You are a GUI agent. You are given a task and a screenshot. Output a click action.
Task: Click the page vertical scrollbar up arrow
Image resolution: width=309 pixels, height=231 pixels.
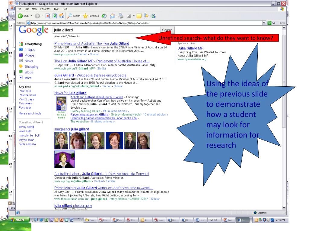tap(284, 28)
